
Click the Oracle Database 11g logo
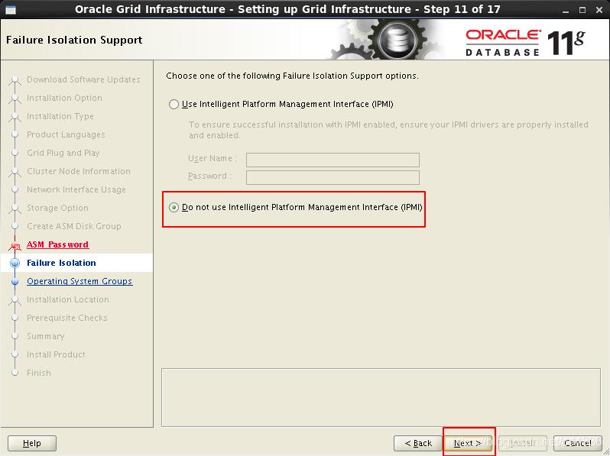click(x=525, y=43)
